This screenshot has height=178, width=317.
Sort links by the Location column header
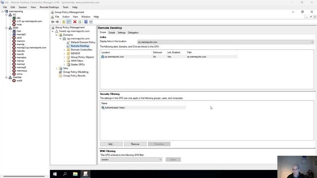click(126, 52)
